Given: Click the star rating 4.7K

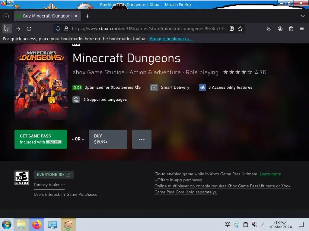Looking at the screenshot, I should pos(245,72).
